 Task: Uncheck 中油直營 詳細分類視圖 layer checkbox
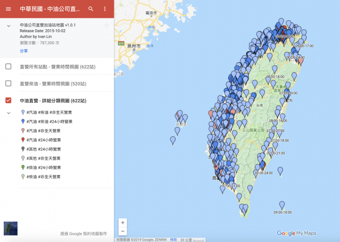(8, 100)
